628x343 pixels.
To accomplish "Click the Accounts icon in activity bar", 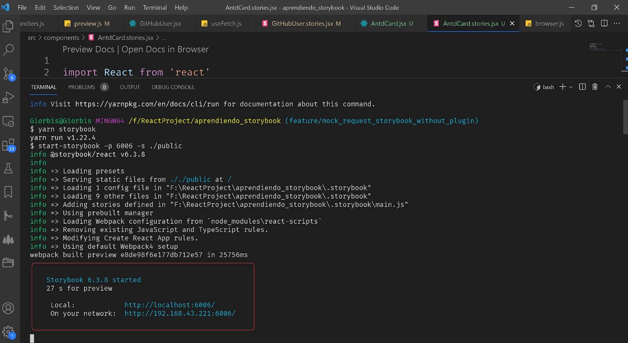I will coord(8,308).
